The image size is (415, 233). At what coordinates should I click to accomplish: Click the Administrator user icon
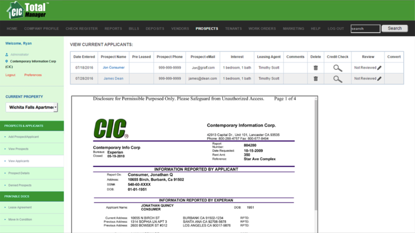tap(7, 55)
